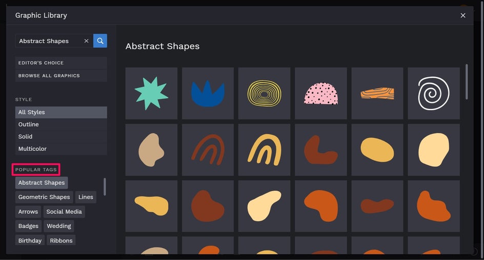Open Browse All Graphics
This screenshot has width=484, height=260.
(x=61, y=76)
